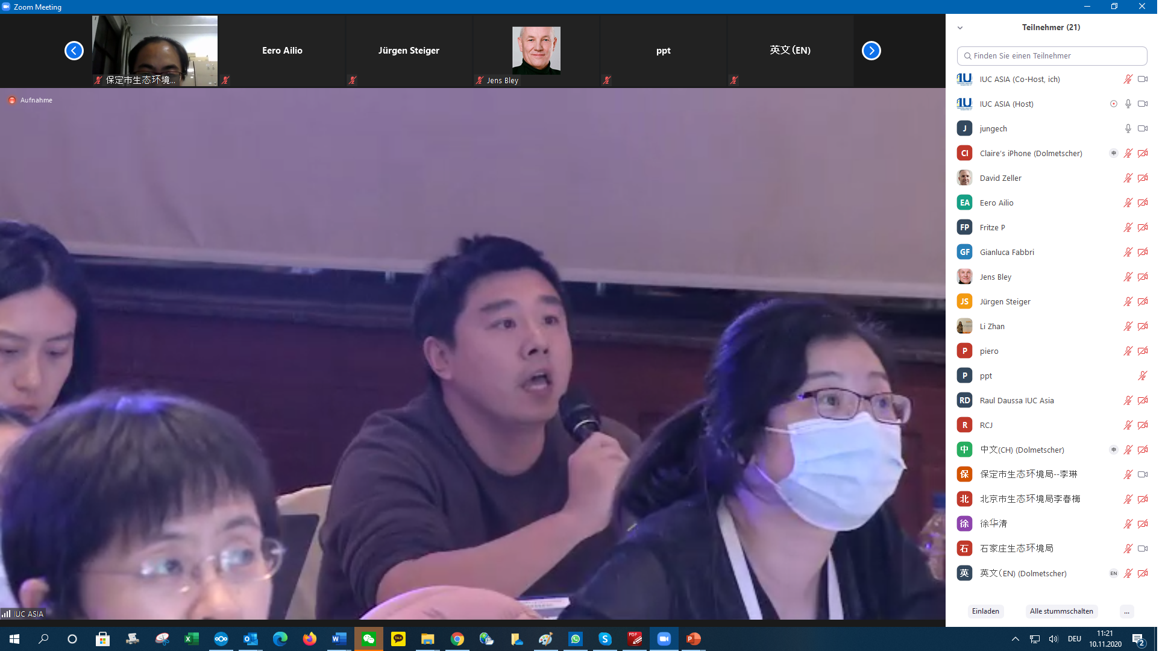Open more options ellipsis in participants panel
Viewport: 1168px width, 651px height.
pyautogui.click(x=1126, y=611)
